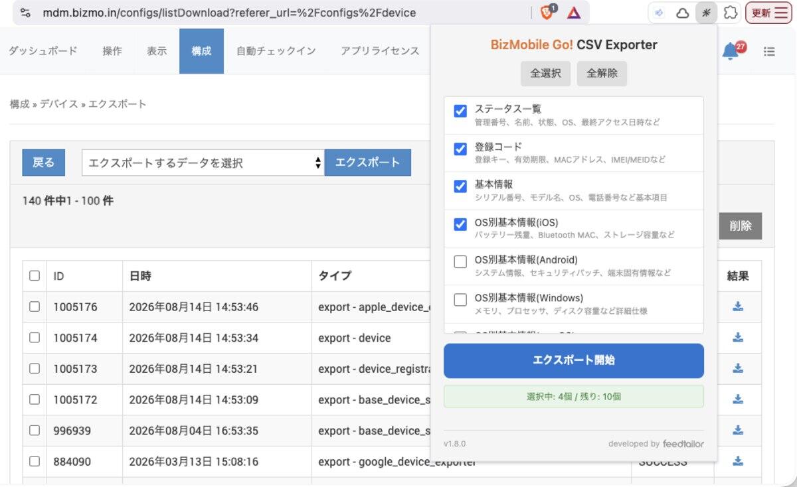Open the Brave Shields lion icon
797x487 pixels.
(x=548, y=12)
